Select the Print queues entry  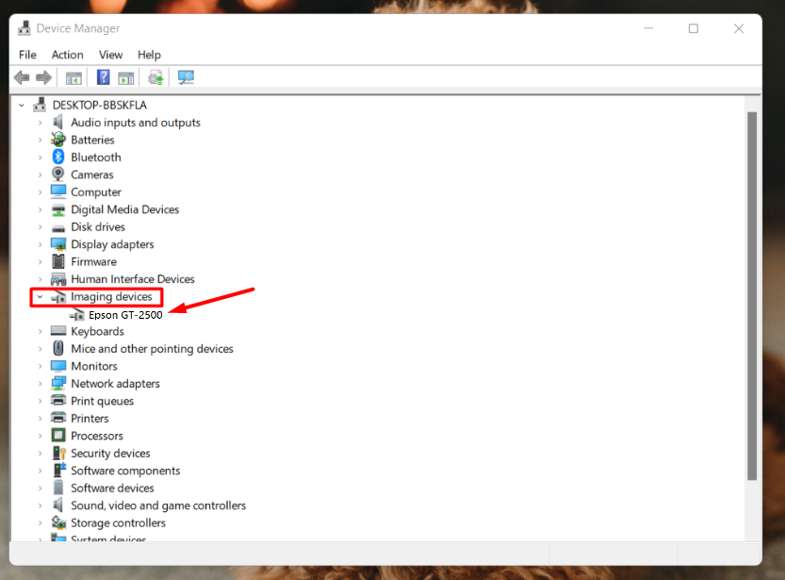pyautogui.click(x=102, y=401)
